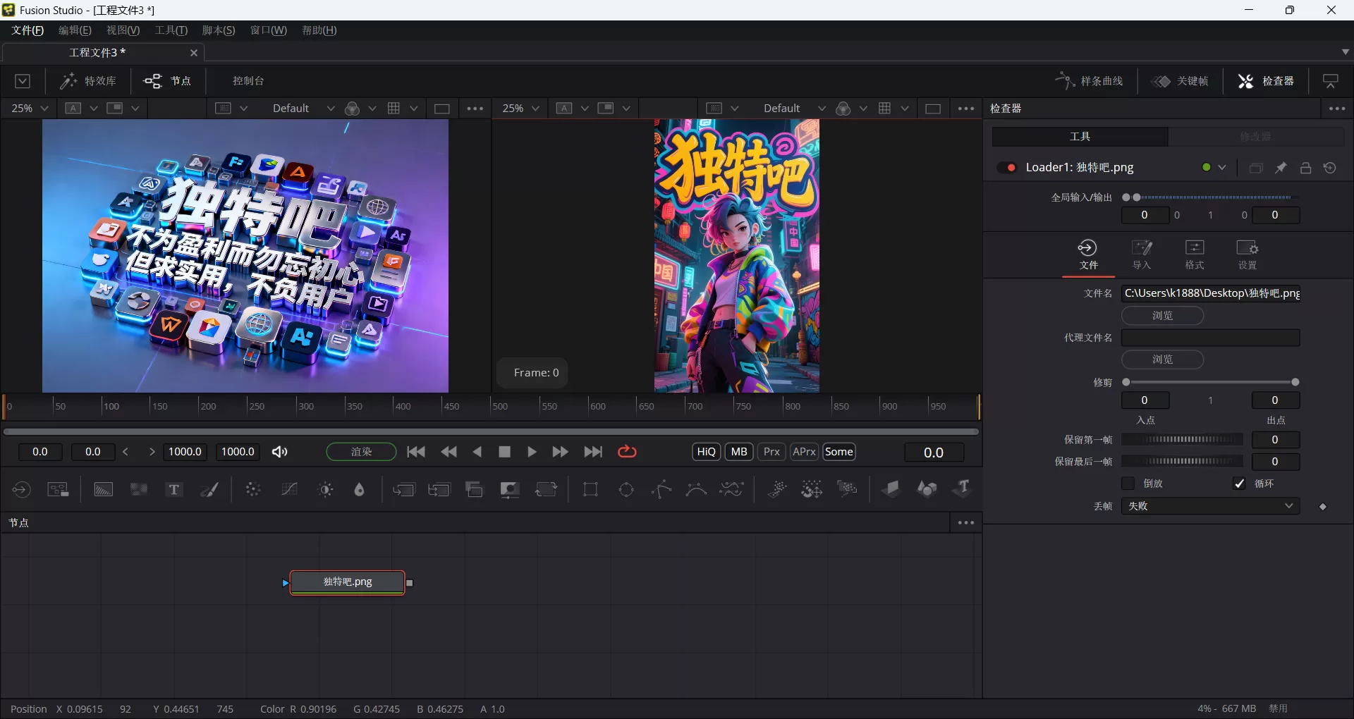Open the 特效库 effects library panel
The image size is (1354, 719).
88,80
